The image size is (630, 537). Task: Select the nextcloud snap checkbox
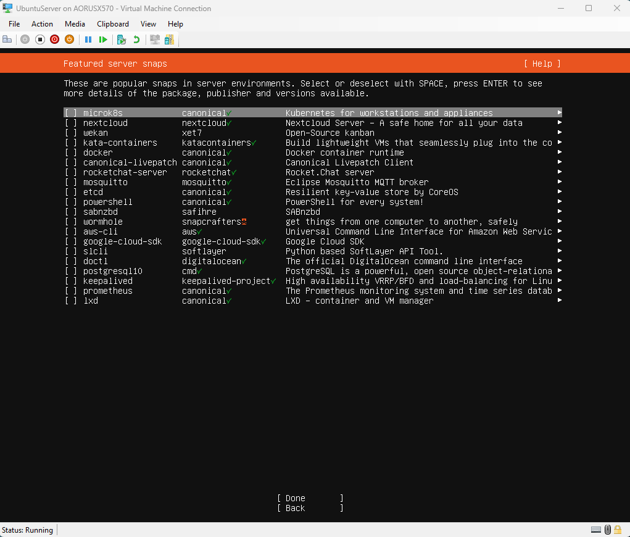pyautogui.click(x=71, y=123)
